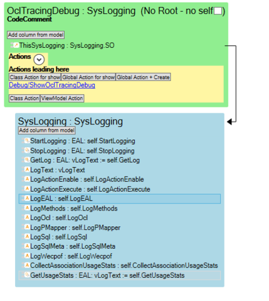Image resolution: width=269 pixels, height=301 pixels.
Task: Click the CollectAssociationUsageStats attribute icon
Action: [27, 265]
